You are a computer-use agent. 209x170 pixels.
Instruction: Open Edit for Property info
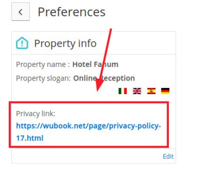click(168, 156)
